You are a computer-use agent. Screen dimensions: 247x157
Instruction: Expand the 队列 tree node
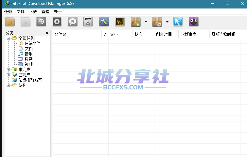click(x=9, y=85)
